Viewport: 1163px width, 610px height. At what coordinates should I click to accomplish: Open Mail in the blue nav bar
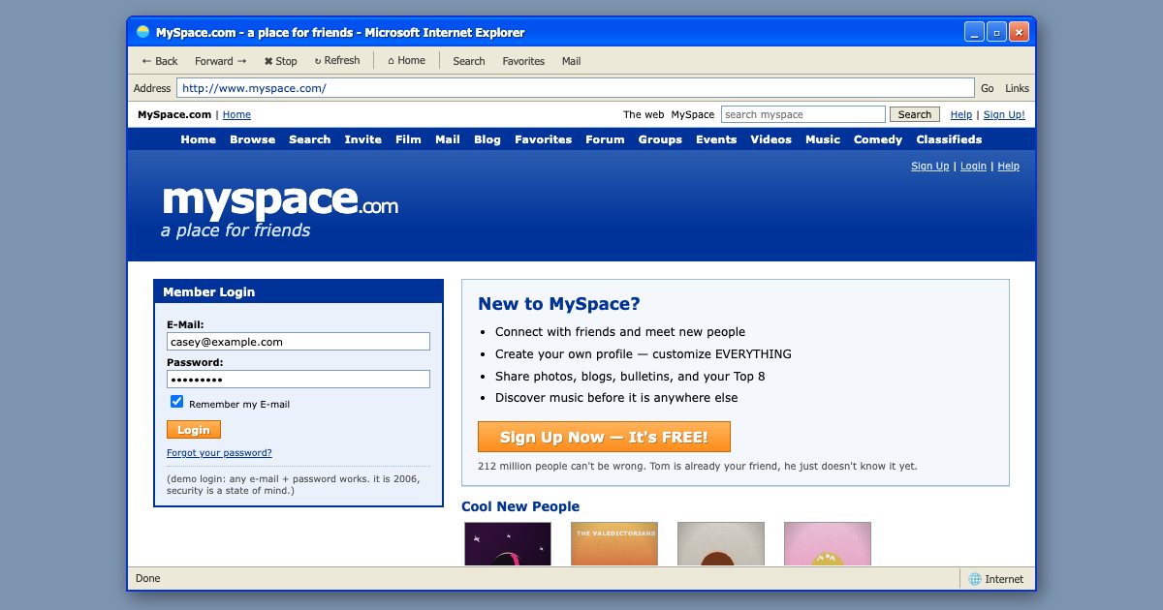[x=448, y=139]
